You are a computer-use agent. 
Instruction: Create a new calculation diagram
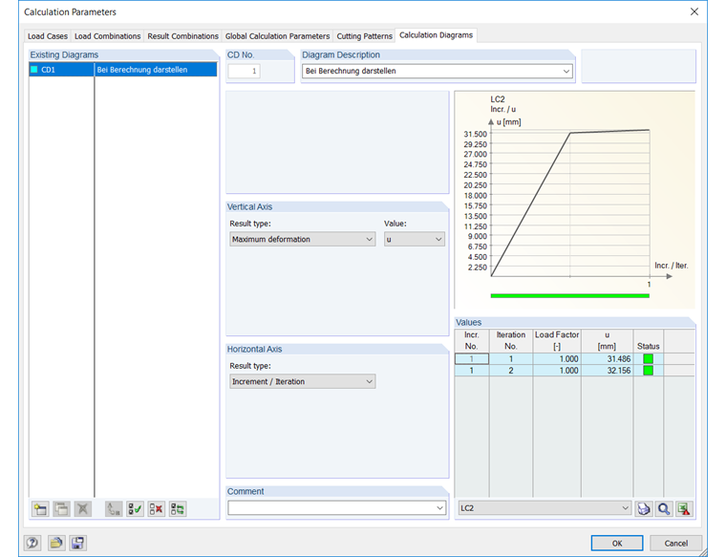pos(40,509)
